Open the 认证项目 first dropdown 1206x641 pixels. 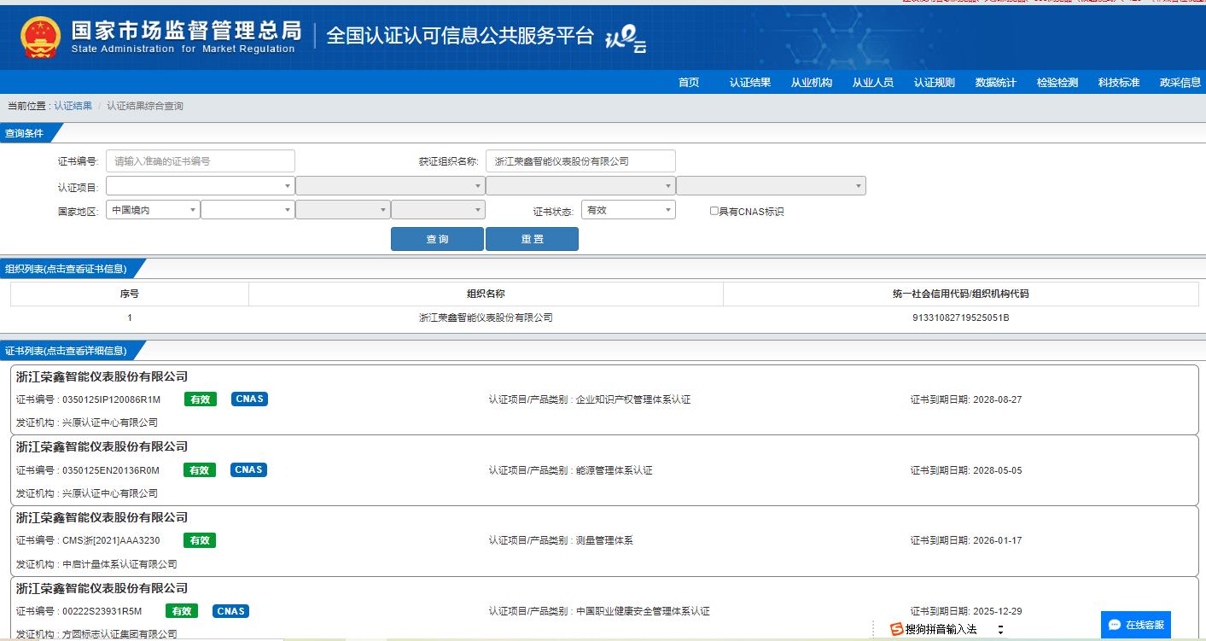[x=201, y=186]
